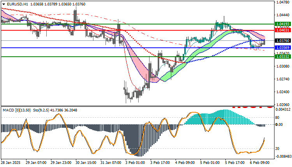Select the 1.04193 green price level label

pos(283,24)
